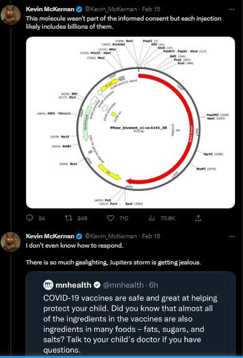Open @Kevin_McKernan handle in first tweet
The image size is (243, 358).
111,9
